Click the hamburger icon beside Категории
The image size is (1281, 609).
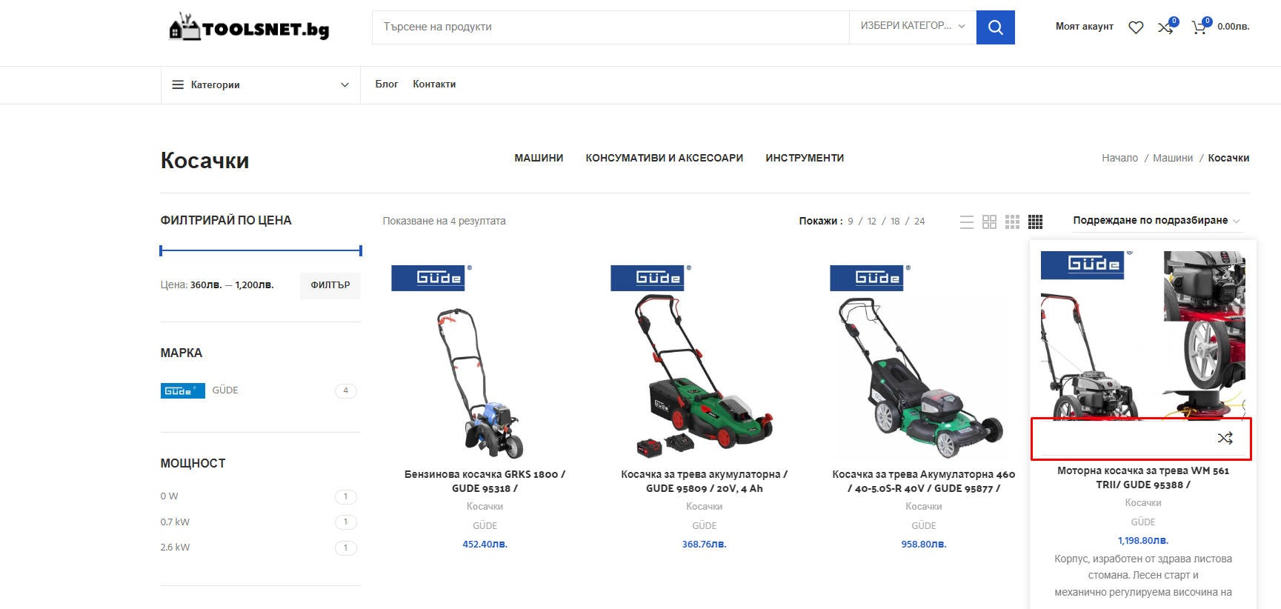point(178,85)
